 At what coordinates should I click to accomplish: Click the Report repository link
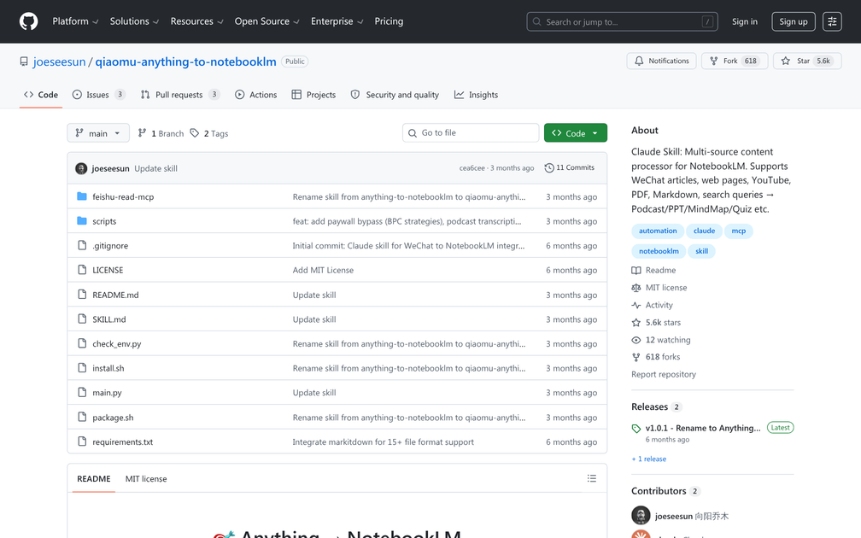664,374
